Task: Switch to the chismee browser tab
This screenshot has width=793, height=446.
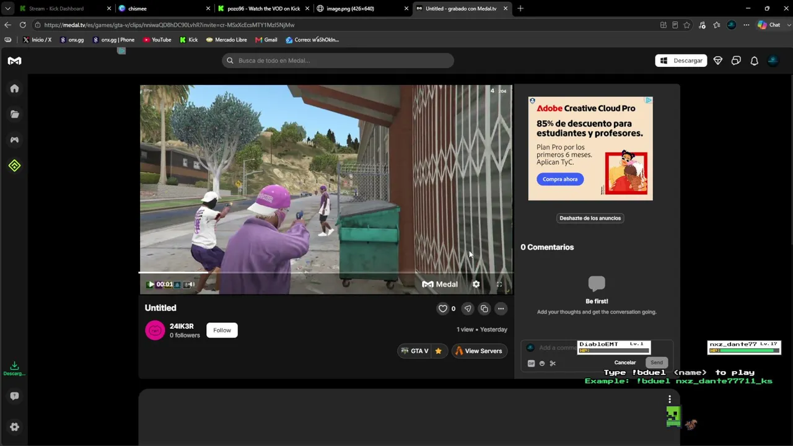Action: (163, 9)
